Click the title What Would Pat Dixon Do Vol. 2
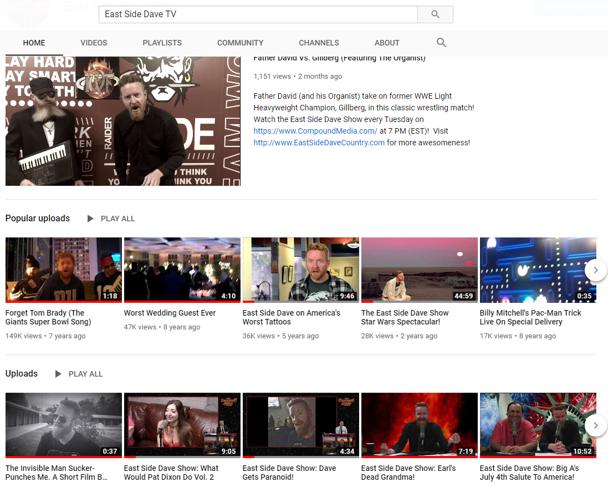The image size is (608, 487). coord(171,472)
